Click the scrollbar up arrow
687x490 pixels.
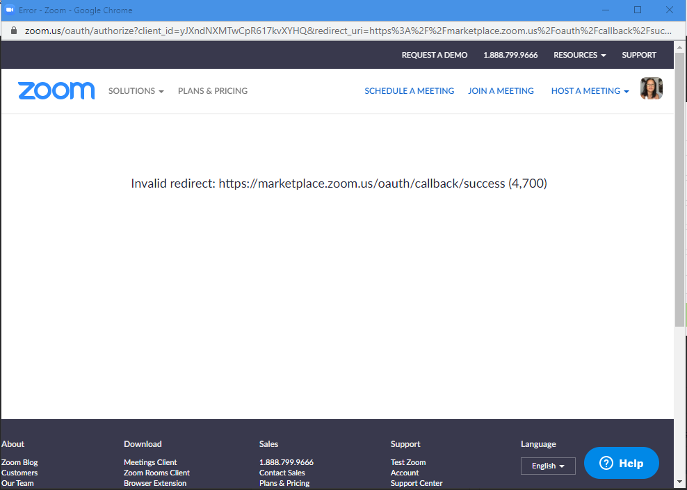[679, 47]
